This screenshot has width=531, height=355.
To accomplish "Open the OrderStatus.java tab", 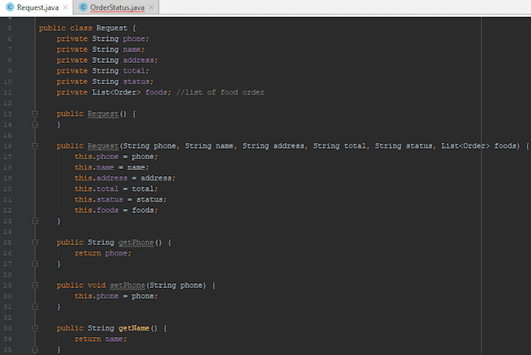I will 117,7.
